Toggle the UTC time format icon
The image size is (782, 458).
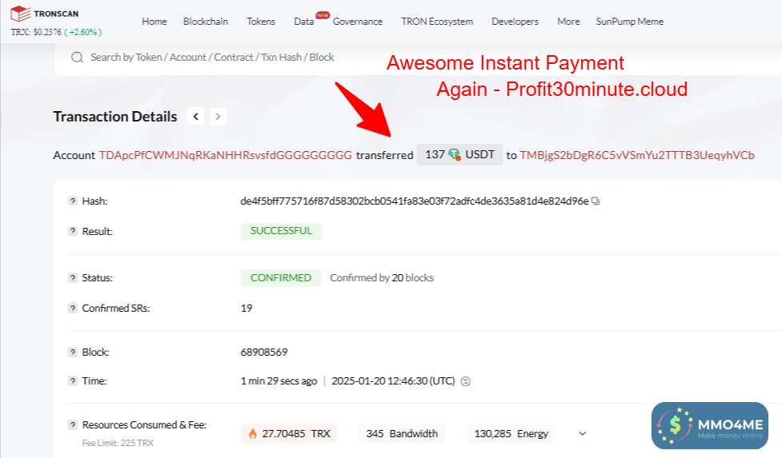pyautogui.click(x=465, y=381)
